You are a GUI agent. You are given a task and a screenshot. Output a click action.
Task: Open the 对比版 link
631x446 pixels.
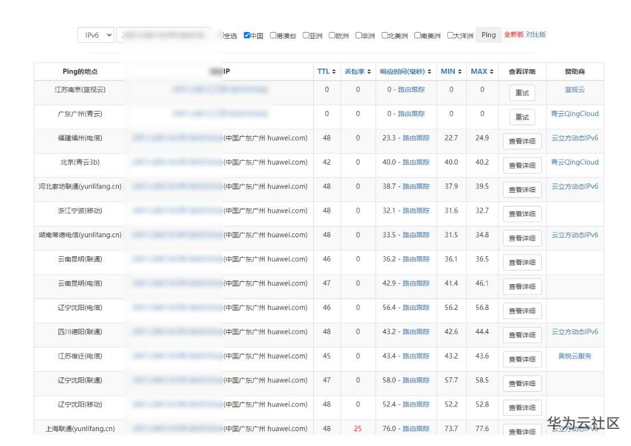536,35
